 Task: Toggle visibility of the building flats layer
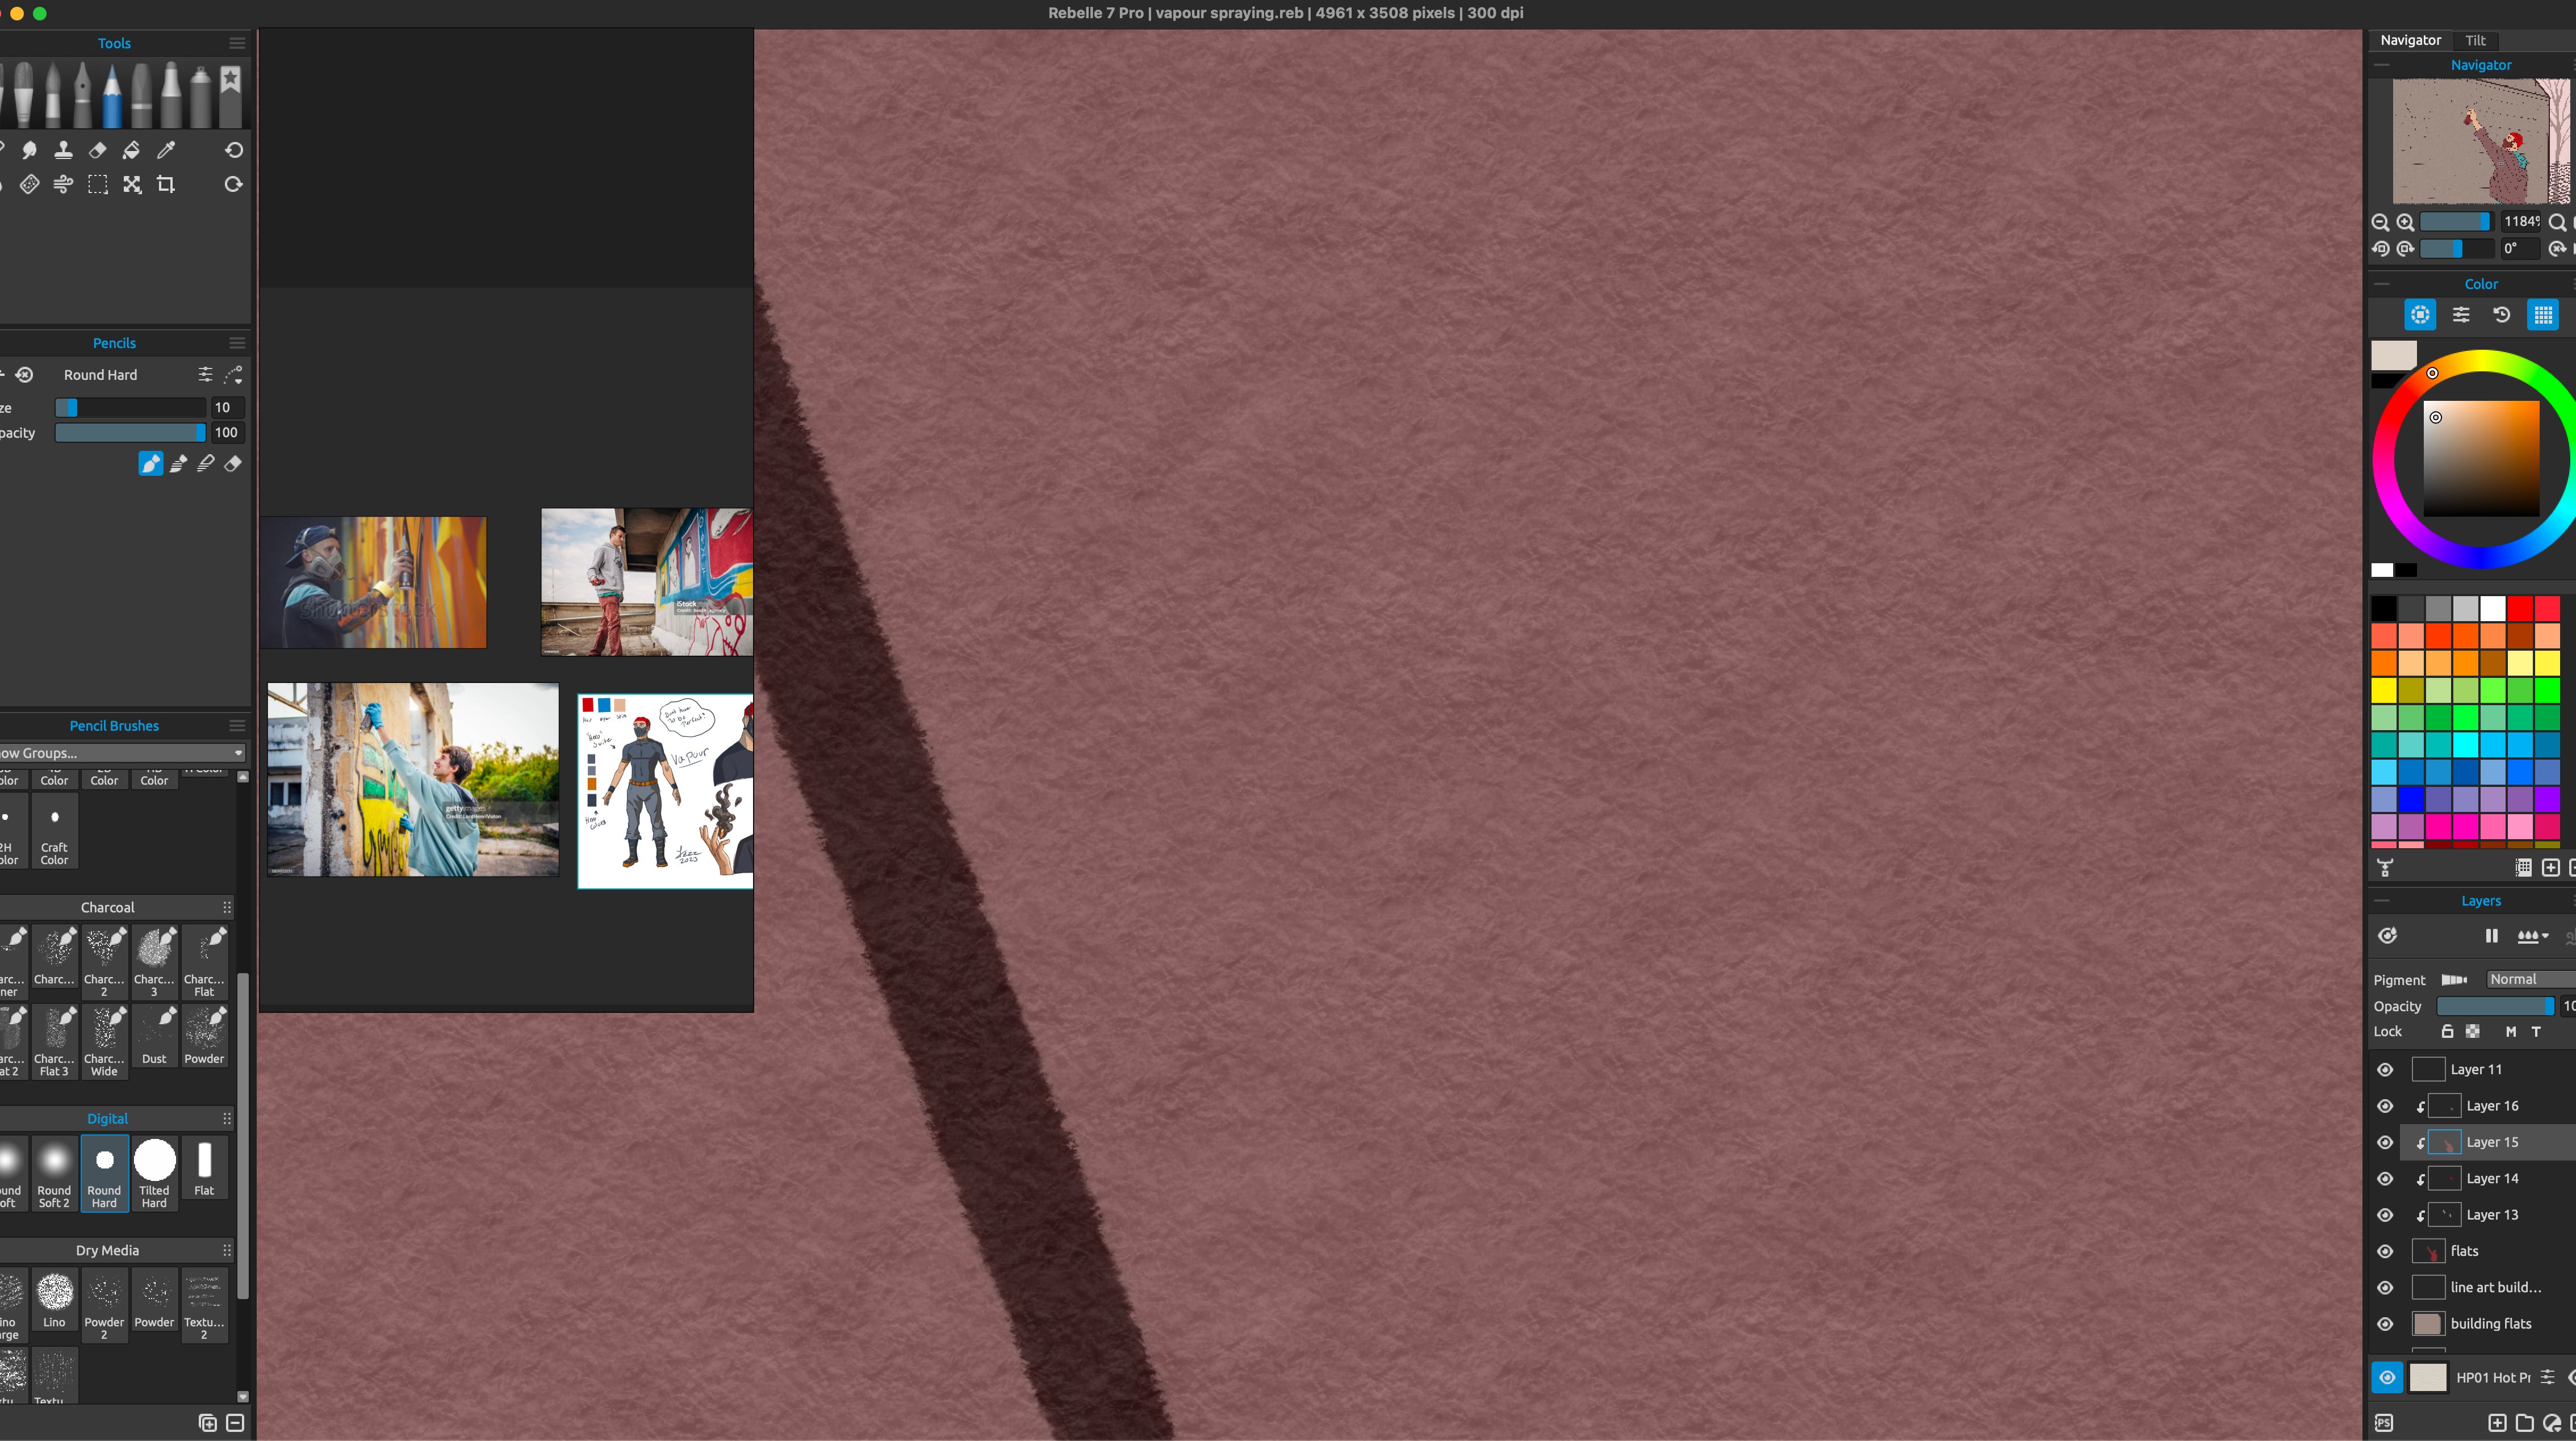click(x=2385, y=1323)
